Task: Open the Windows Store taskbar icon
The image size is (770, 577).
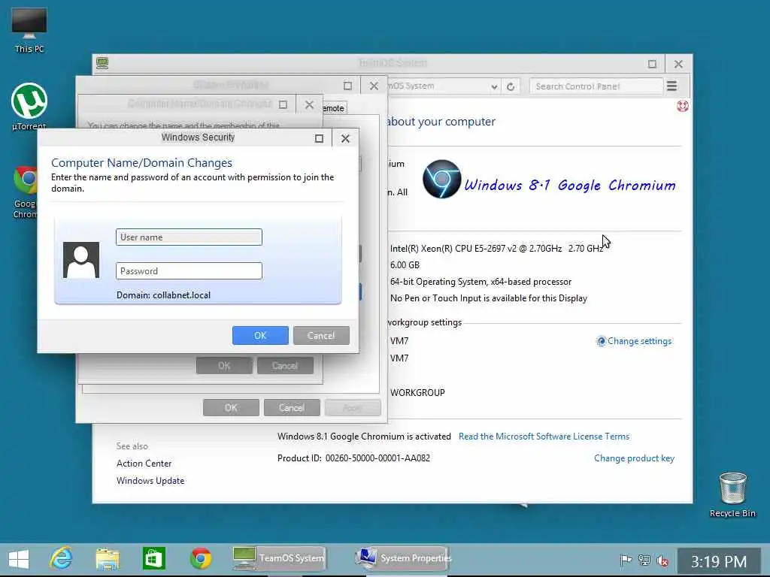Action: point(153,558)
